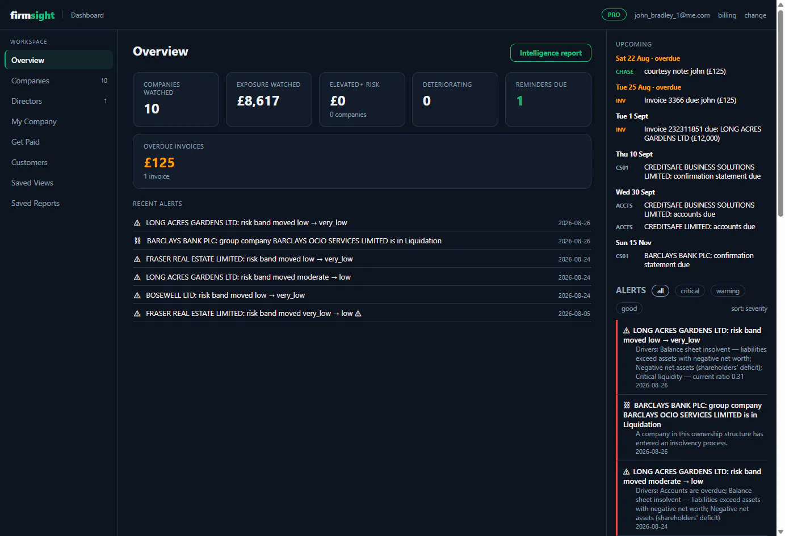The image size is (785, 536).
Task: Open courtesy note: john (£125) reminder
Action: pos(691,71)
